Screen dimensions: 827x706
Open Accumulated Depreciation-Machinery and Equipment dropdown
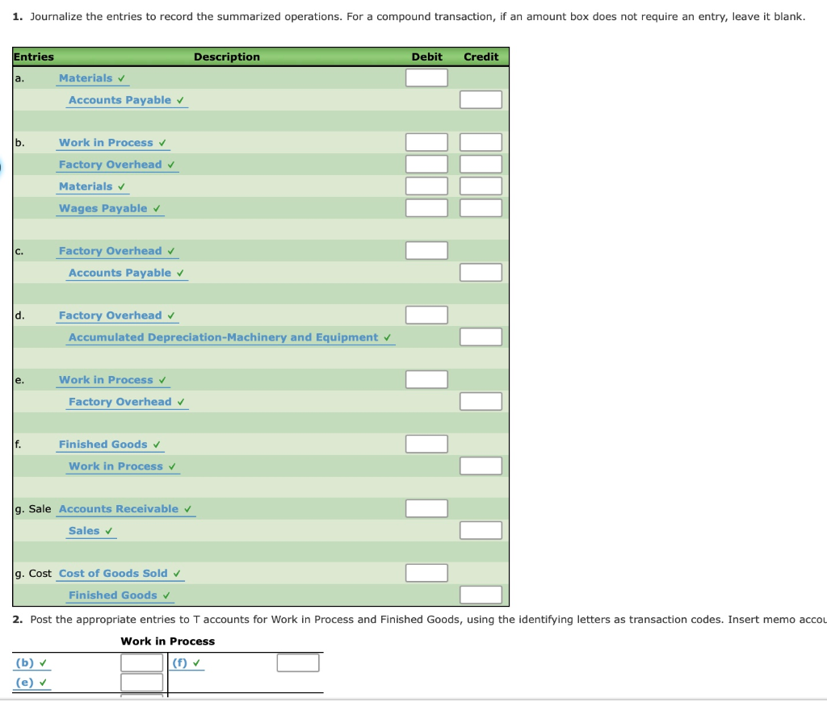tap(230, 338)
